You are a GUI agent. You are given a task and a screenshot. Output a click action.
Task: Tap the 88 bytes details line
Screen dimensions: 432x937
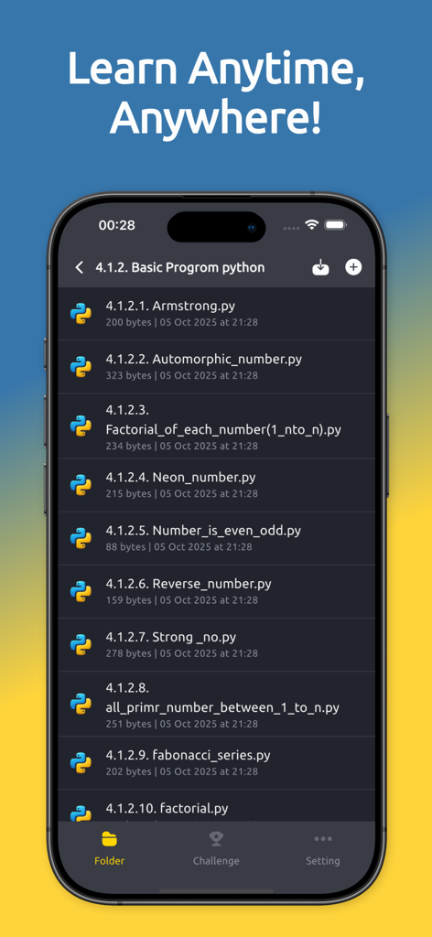point(178,547)
